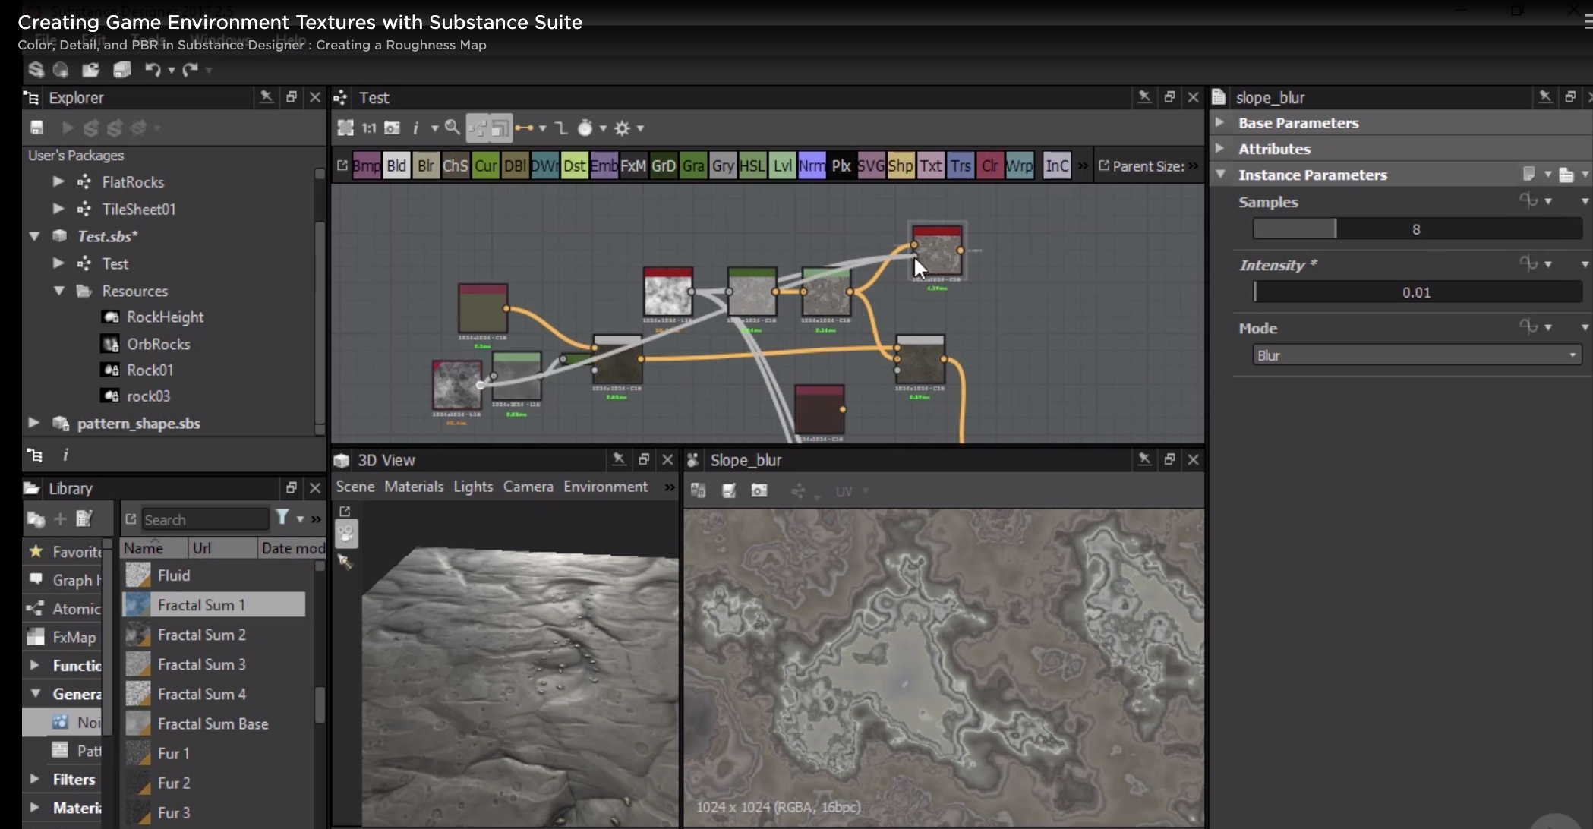The image size is (1593, 829).
Task: Collapse the Test.sbs package
Action: [x=34, y=236]
